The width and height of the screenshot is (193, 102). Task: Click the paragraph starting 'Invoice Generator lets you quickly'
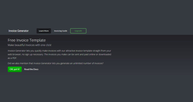(x=60, y=54)
